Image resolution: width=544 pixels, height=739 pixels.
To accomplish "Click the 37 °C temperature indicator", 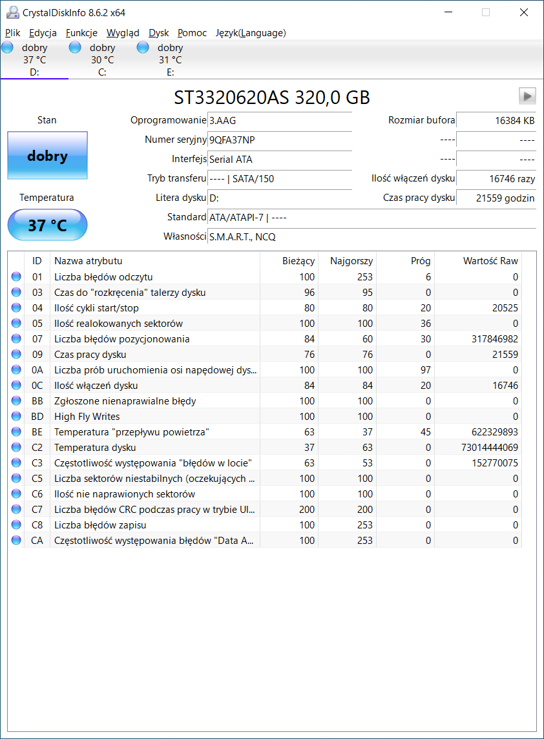I will [x=48, y=225].
